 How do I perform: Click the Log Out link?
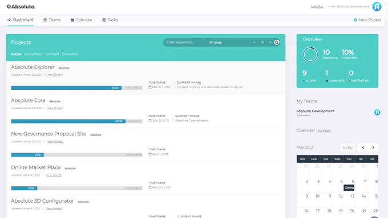317,7
